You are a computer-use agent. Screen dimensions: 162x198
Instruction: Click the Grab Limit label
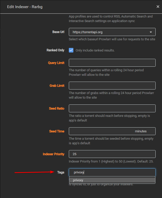(57, 86)
